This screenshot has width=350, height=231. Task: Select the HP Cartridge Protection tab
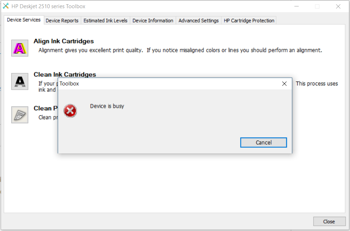tap(249, 20)
